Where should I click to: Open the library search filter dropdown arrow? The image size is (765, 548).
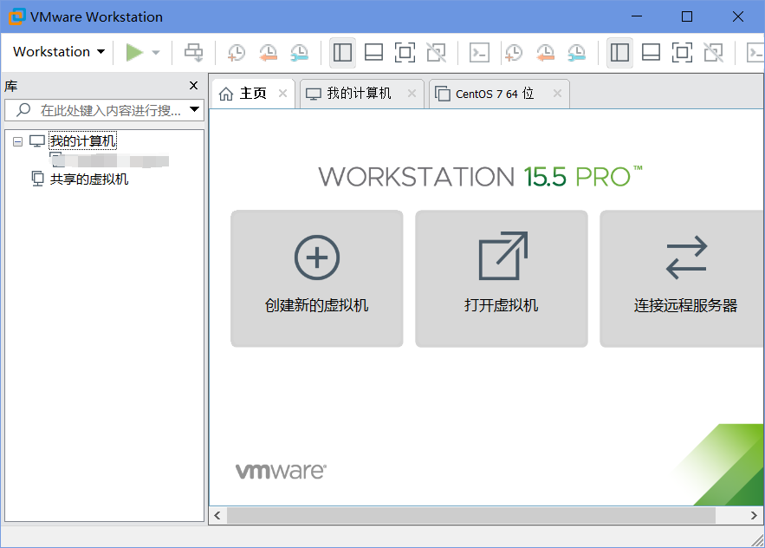click(194, 109)
